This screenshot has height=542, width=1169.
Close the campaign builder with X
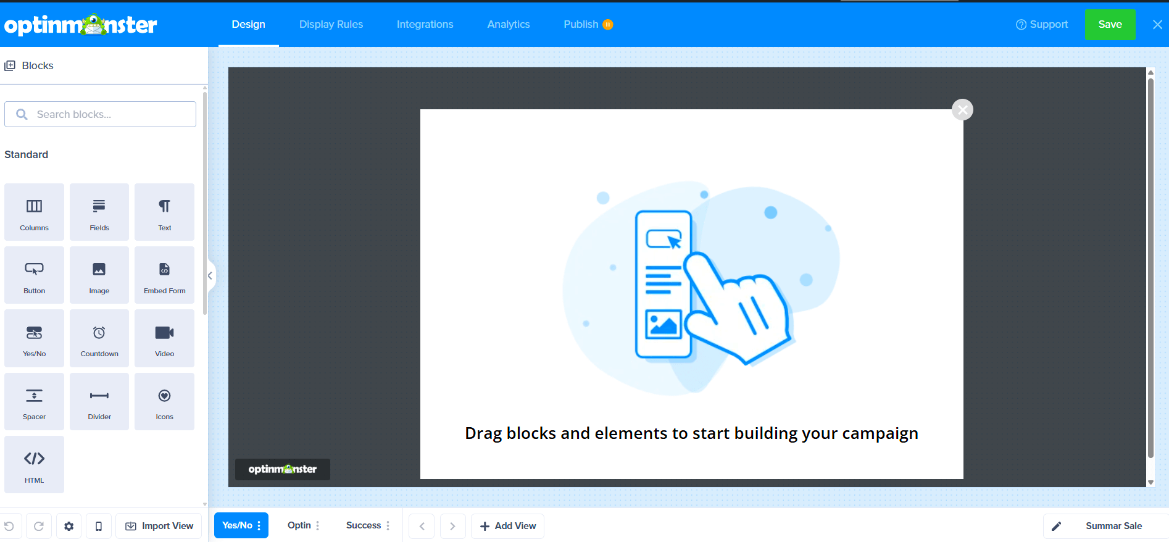coord(1157,25)
